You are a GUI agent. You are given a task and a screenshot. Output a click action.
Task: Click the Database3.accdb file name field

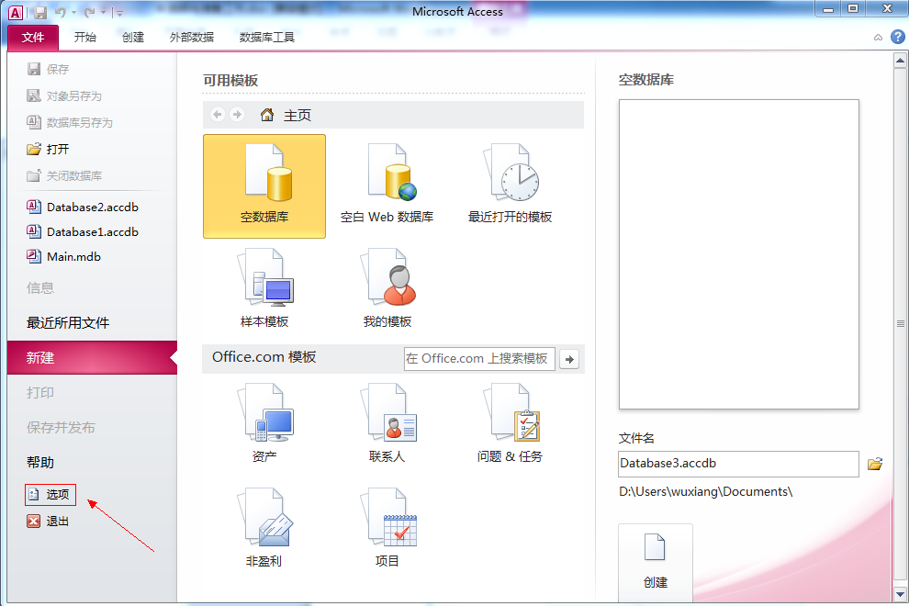738,464
